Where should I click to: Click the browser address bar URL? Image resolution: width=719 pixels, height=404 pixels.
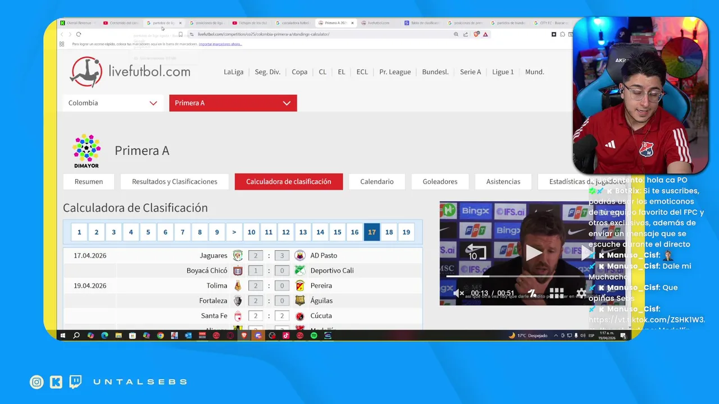263,34
